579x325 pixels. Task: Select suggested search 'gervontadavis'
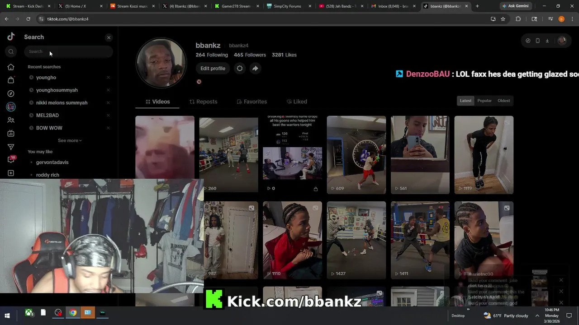coord(52,162)
